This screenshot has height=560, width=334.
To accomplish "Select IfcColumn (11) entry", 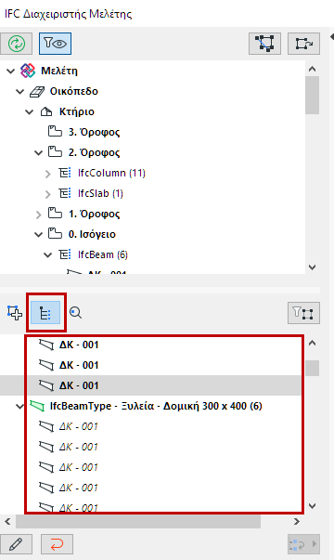I will coord(111,173).
